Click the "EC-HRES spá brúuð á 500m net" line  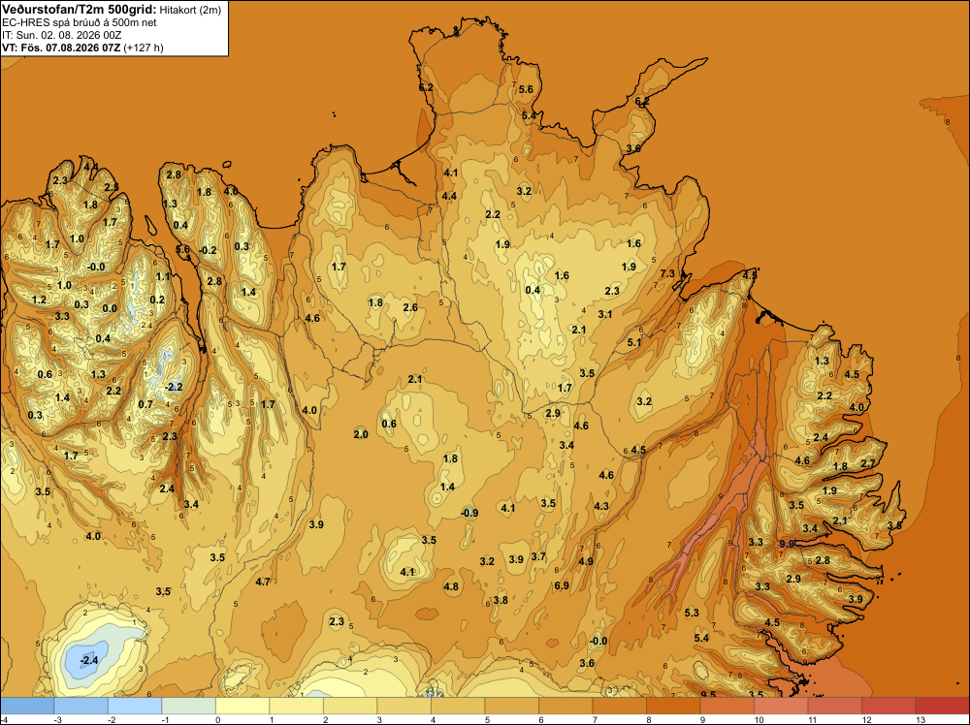click(x=80, y=23)
